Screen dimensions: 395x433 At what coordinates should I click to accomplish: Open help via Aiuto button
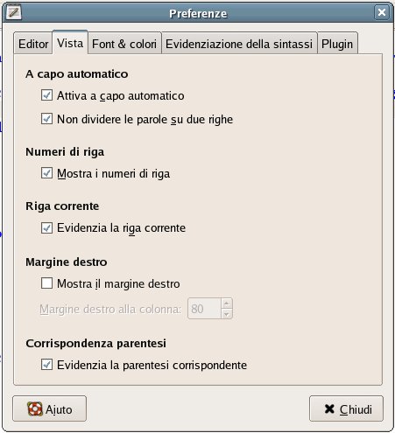click(x=49, y=409)
